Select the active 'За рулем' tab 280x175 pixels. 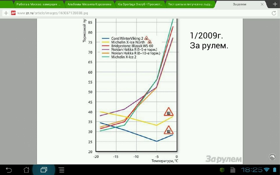(239, 4)
